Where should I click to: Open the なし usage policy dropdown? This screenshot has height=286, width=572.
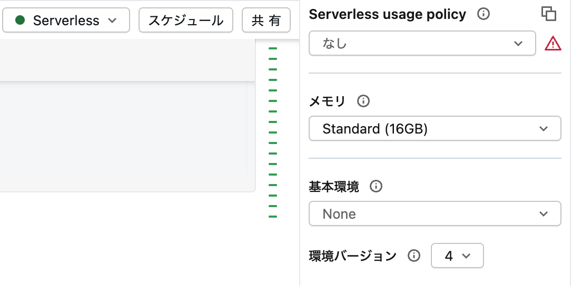tap(422, 43)
